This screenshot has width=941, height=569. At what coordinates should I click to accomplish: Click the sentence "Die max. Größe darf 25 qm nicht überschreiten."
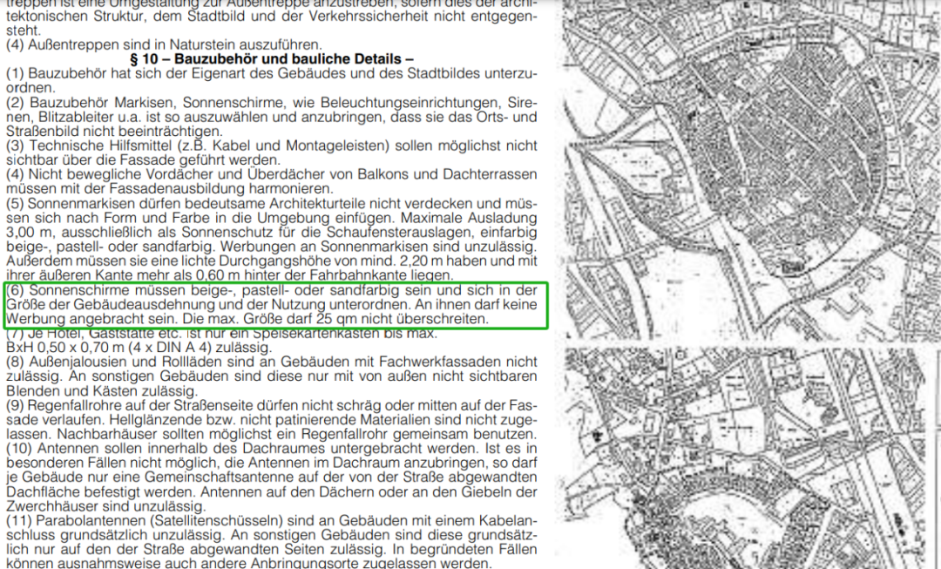tap(336, 318)
